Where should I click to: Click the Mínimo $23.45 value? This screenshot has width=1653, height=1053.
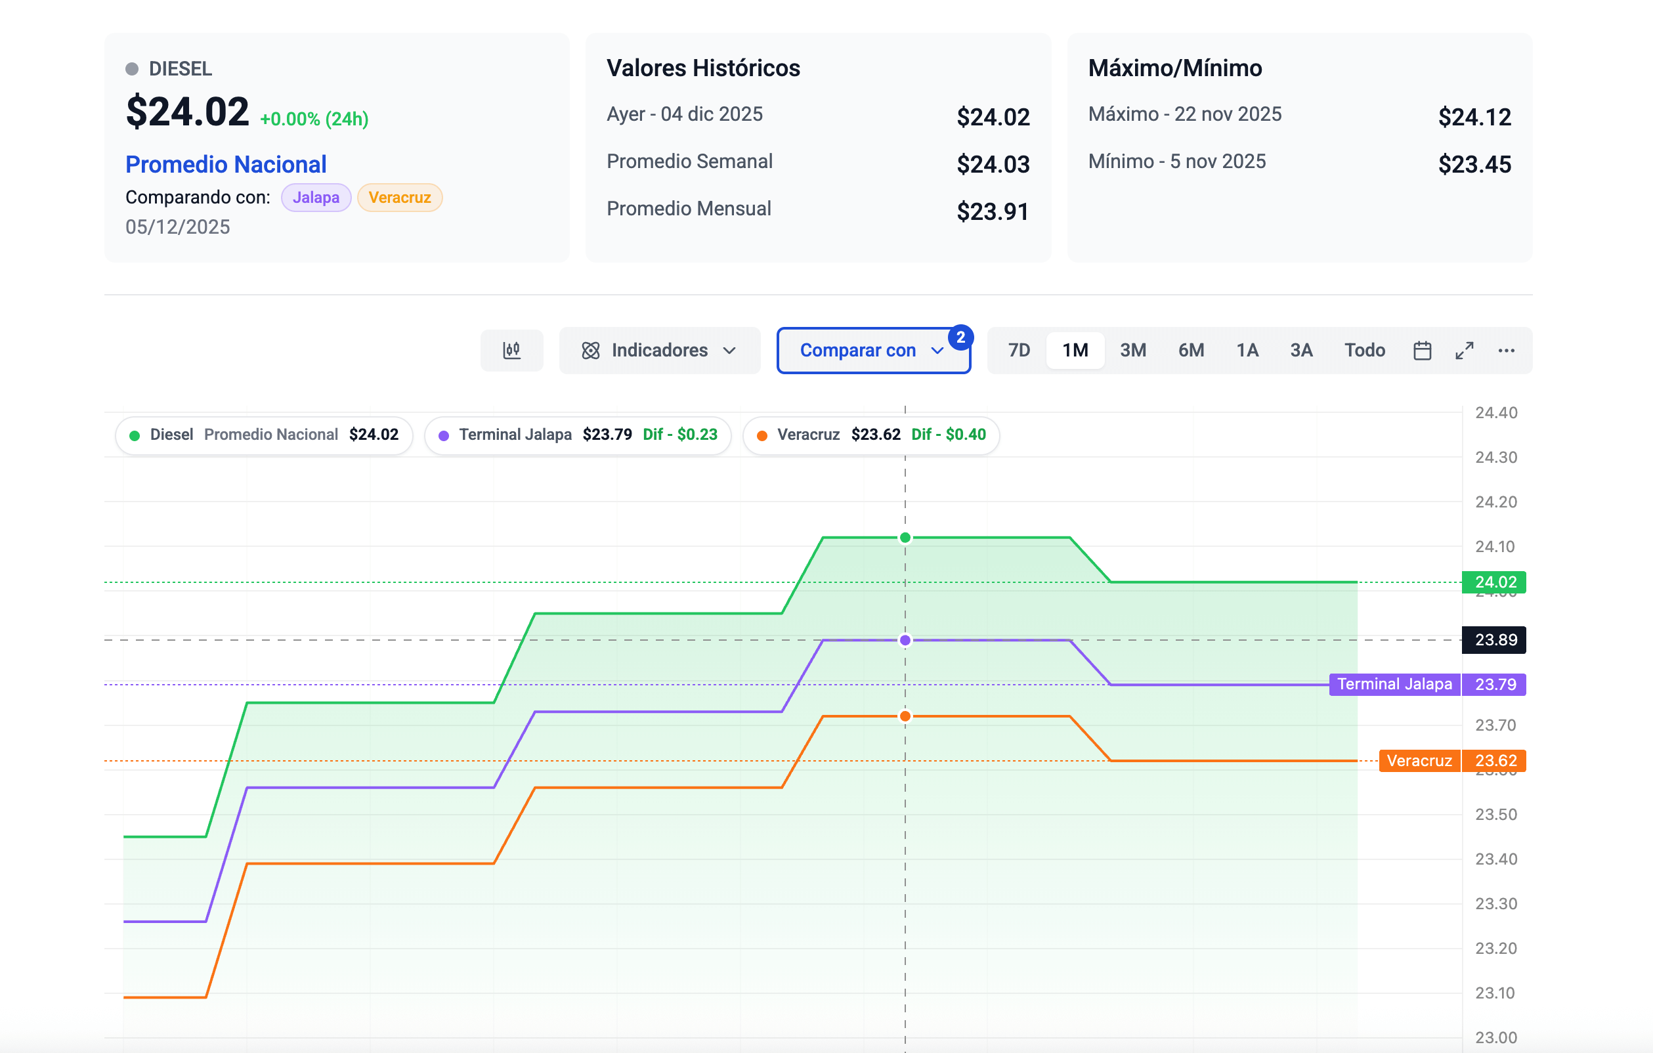tap(1474, 165)
